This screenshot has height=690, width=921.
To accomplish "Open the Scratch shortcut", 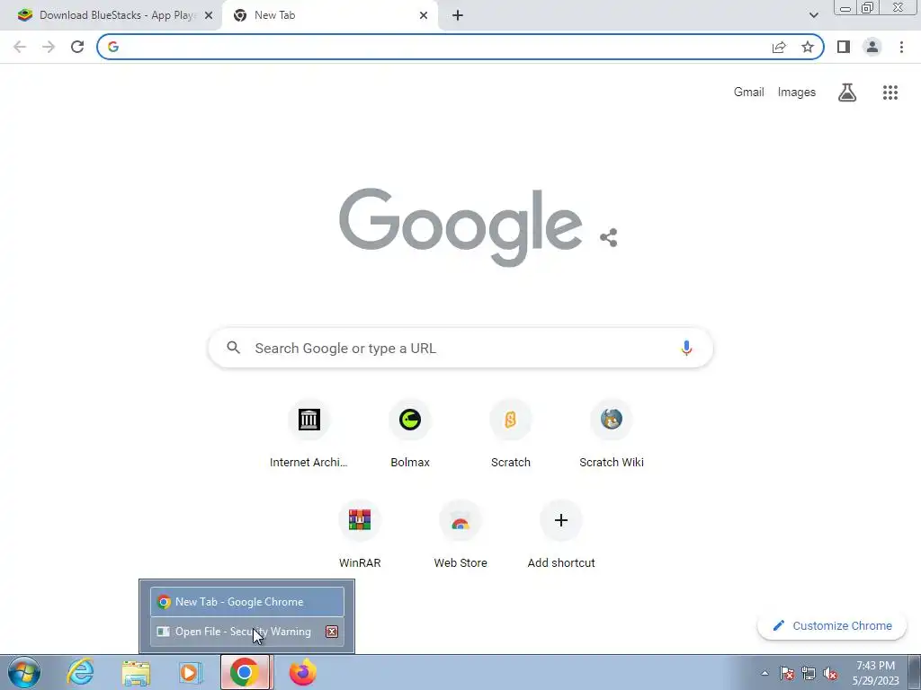I will click(511, 435).
